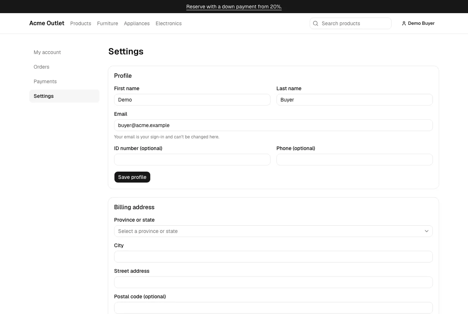Edit the First name field

pyautogui.click(x=192, y=100)
